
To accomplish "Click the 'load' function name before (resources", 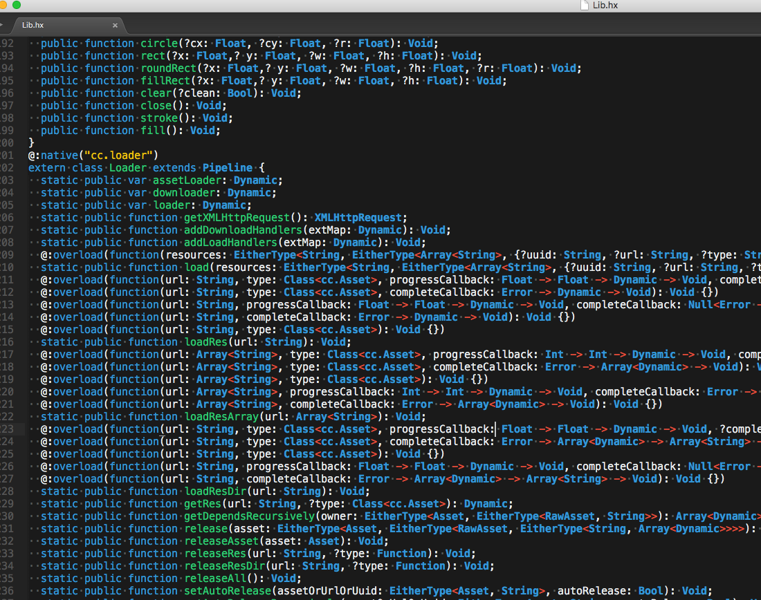I will point(196,268).
